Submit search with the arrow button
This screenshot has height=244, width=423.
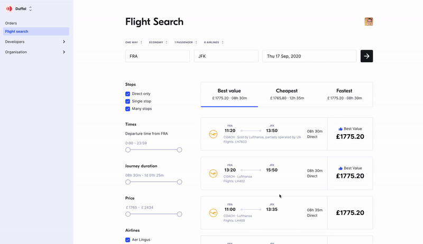pyautogui.click(x=366, y=56)
